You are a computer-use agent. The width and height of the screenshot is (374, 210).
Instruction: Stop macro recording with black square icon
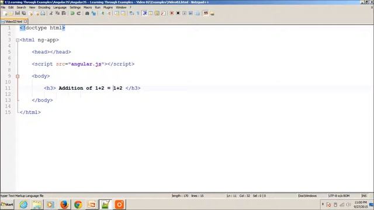pos(178,13)
